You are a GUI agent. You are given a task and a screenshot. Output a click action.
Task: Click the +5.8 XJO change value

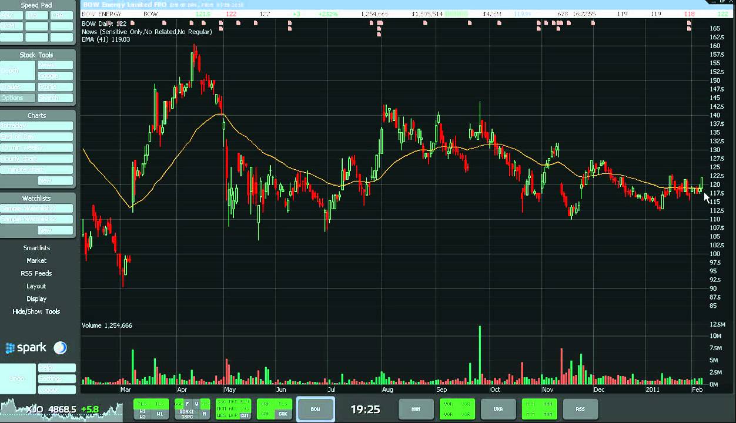pos(90,409)
